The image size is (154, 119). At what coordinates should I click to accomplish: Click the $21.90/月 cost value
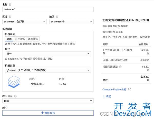point(145,52)
